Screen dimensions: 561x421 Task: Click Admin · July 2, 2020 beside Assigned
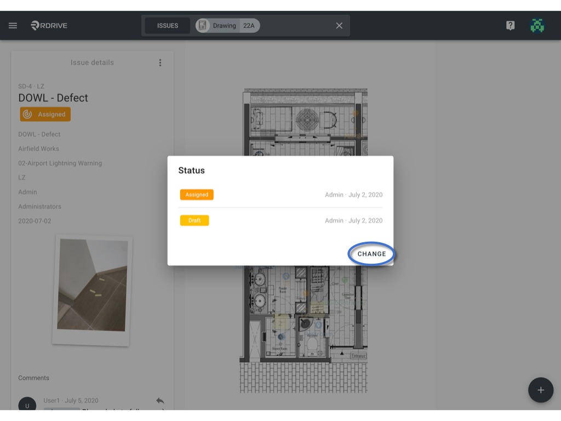(x=353, y=195)
